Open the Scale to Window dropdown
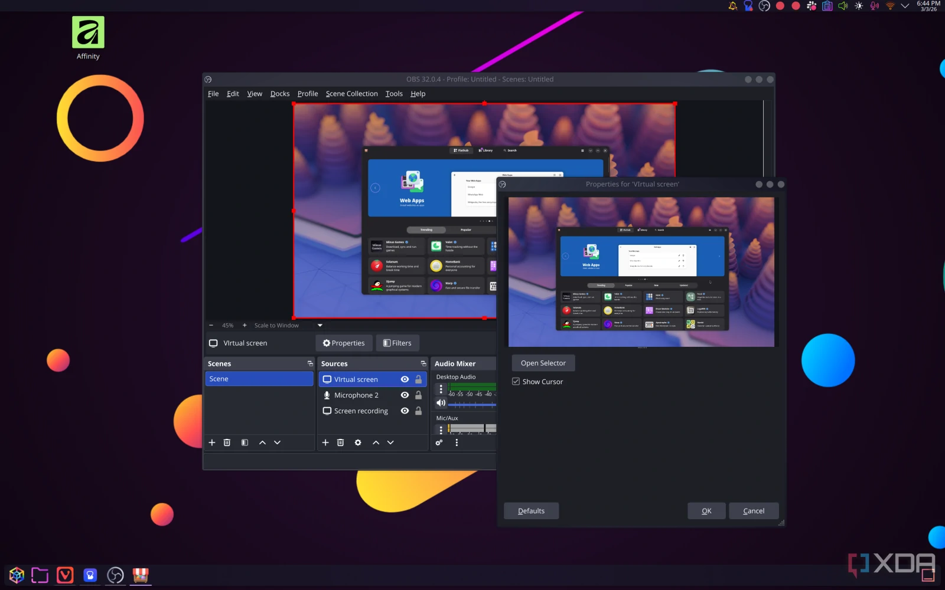The width and height of the screenshot is (945, 590). tap(320, 325)
